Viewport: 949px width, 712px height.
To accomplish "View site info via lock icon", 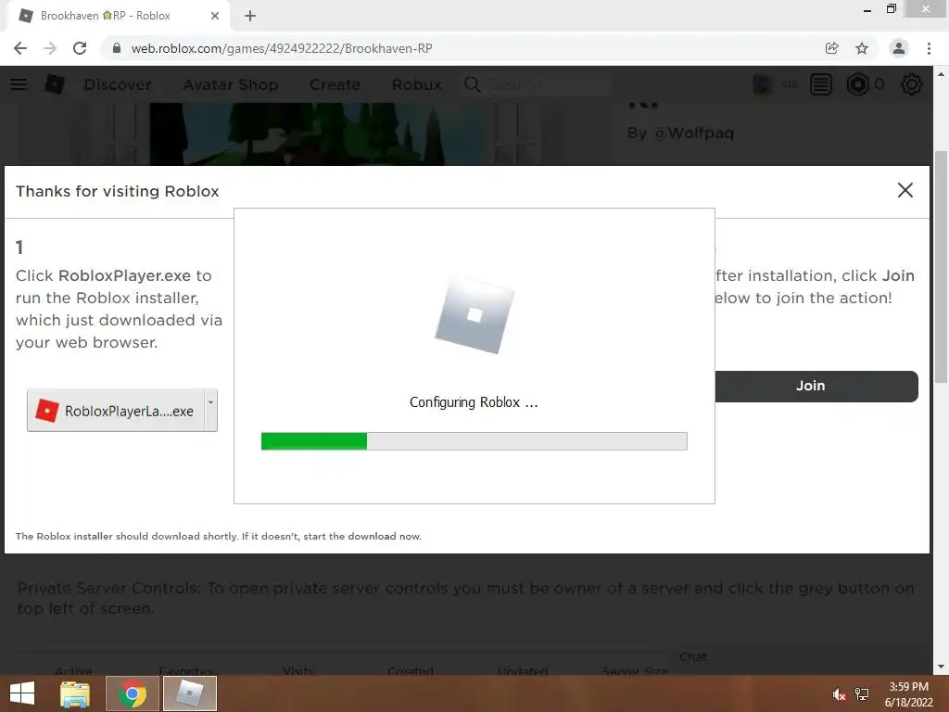I will [x=117, y=48].
